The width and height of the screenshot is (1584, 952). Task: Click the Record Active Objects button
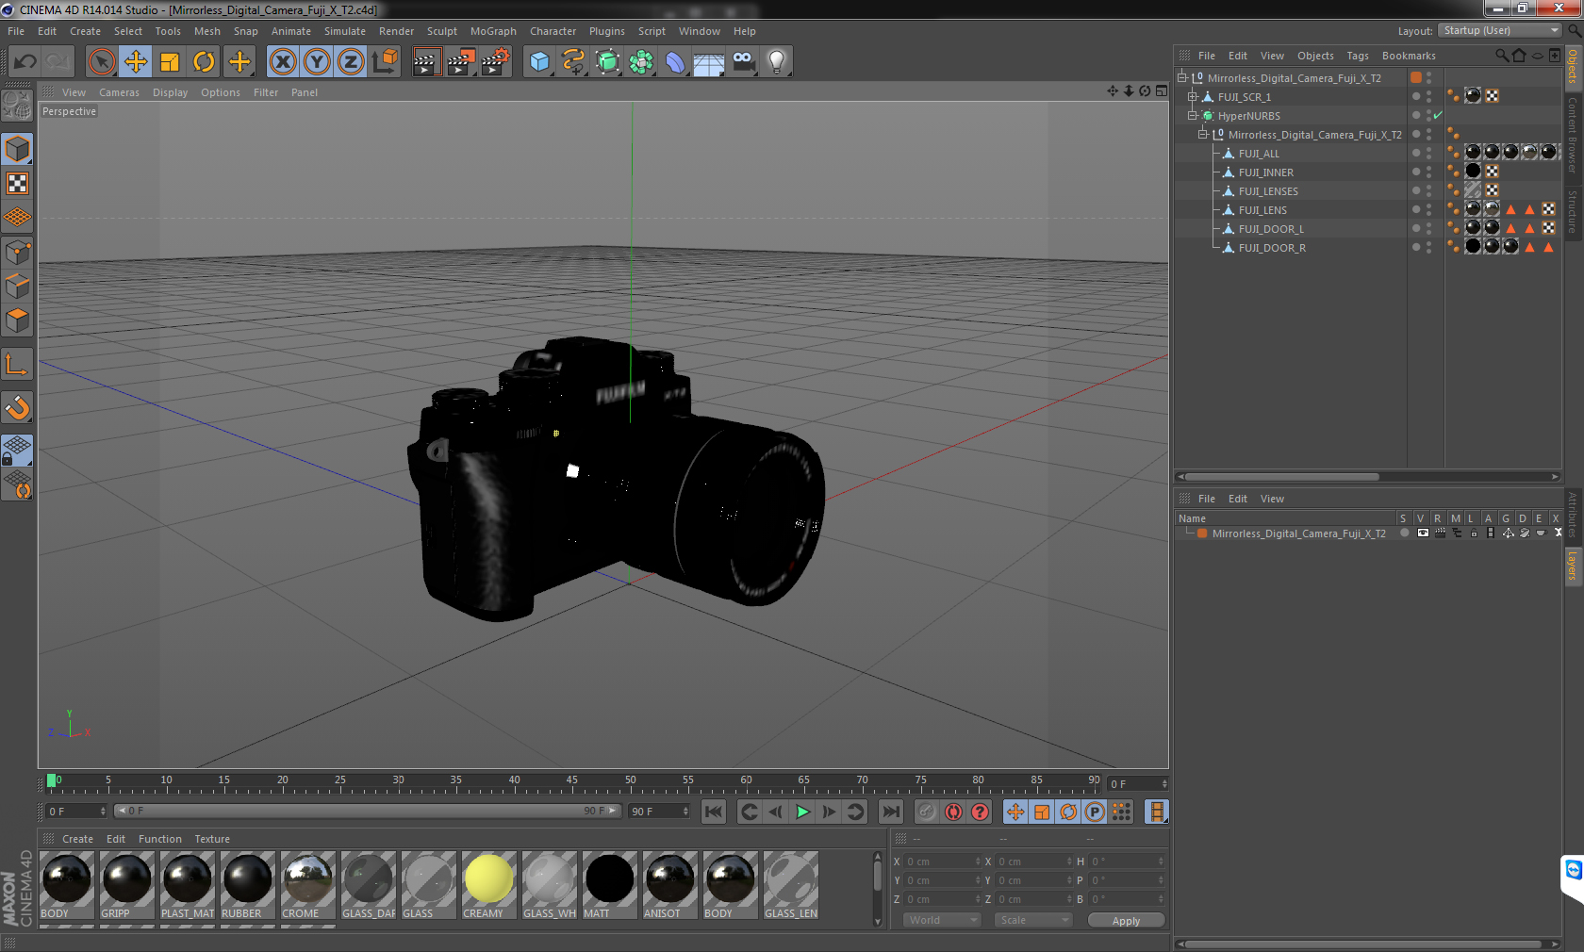click(x=927, y=812)
